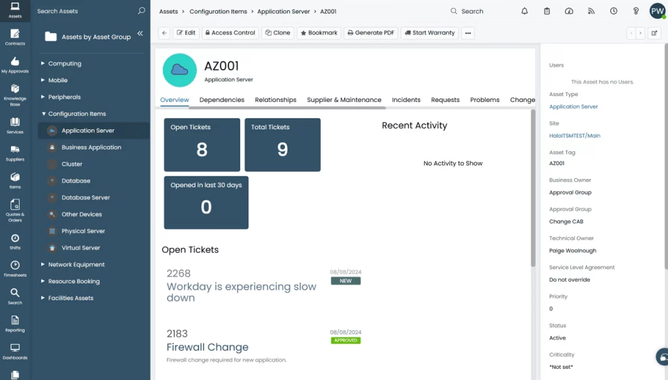Click the help question mark icon
Viewport: 668px width, 380px height.
click(636, 11)
